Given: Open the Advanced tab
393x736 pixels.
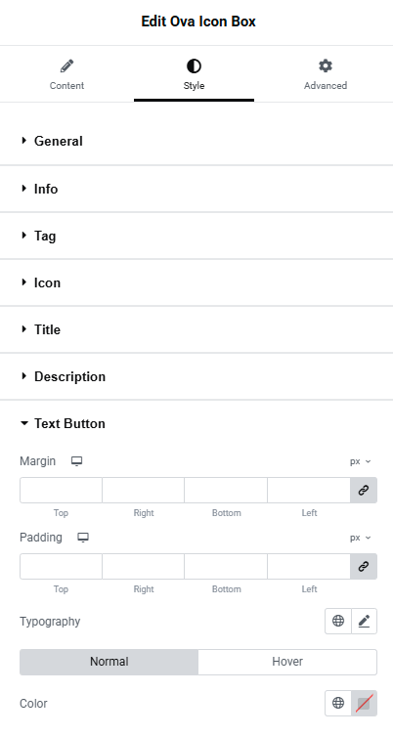Looking at the screenshot, I should tap(326, 74).
